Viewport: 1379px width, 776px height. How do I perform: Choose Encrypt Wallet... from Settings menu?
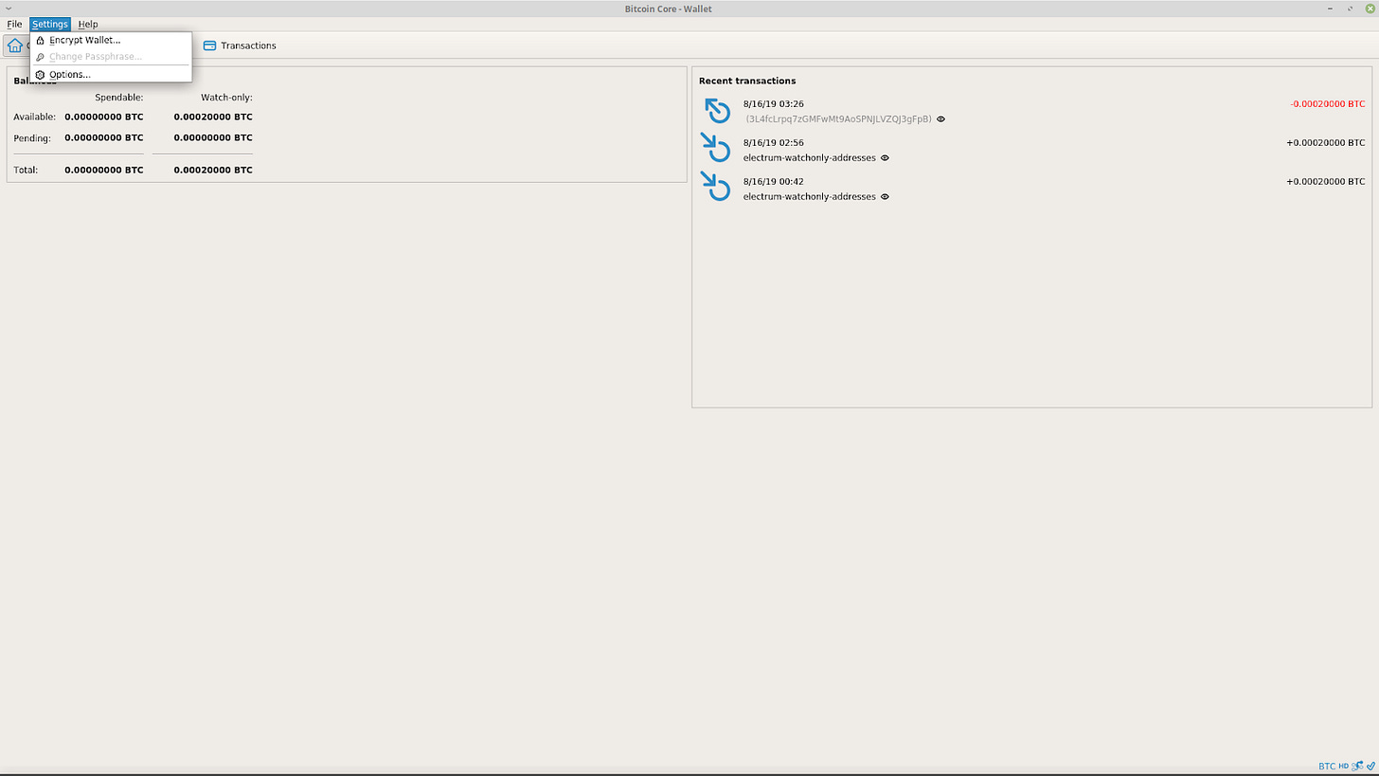[111, 40]
